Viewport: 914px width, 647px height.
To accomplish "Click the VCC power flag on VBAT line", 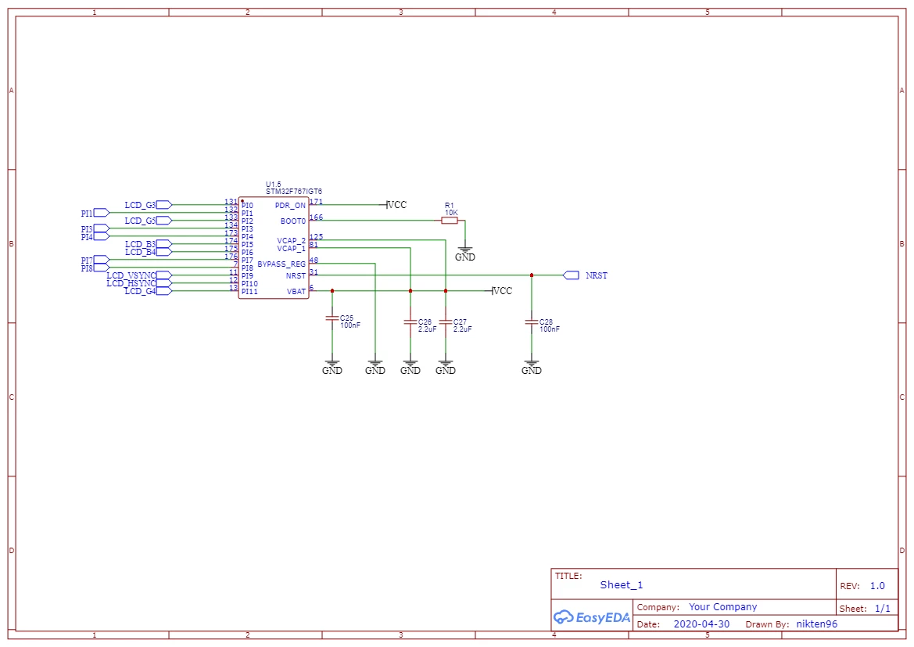I will pos(502,290).
